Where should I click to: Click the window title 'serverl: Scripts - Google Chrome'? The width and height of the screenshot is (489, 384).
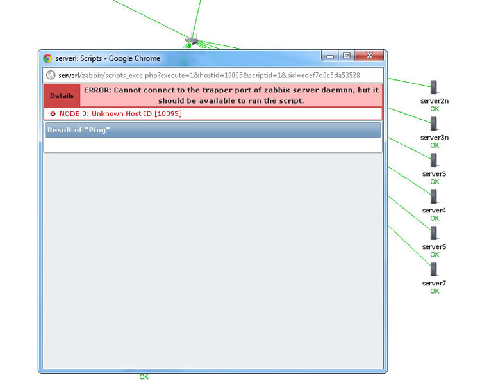tap(108, 58)
